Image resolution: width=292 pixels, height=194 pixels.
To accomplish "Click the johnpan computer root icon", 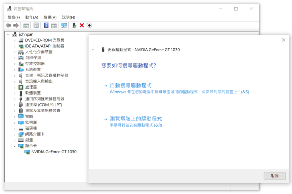I will [15, 34].
